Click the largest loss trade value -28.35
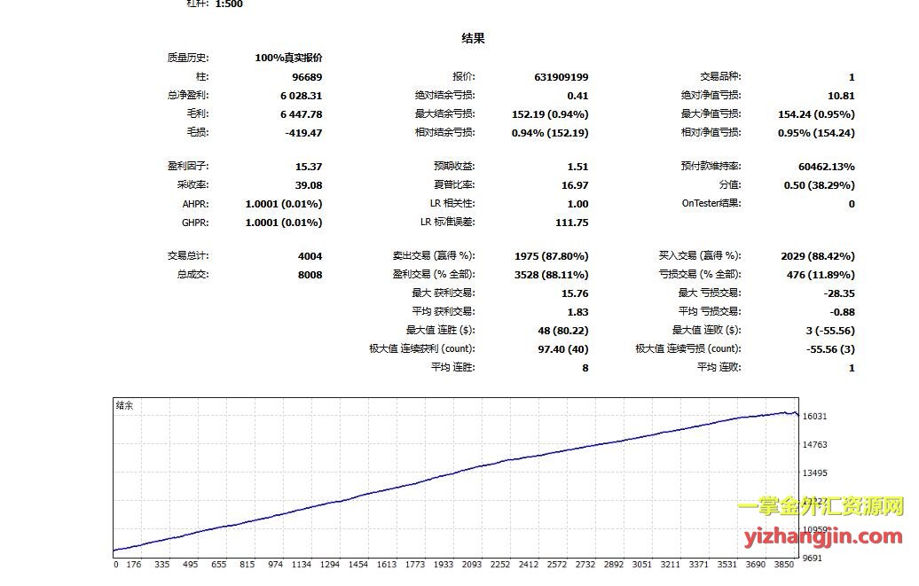Image resolution: width=919 pixels, height=586 pixels. point(837,293)
